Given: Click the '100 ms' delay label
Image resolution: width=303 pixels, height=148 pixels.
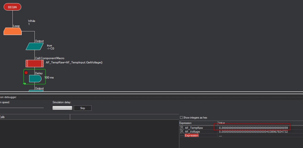Looking at the screenshot, I should 49,78.
